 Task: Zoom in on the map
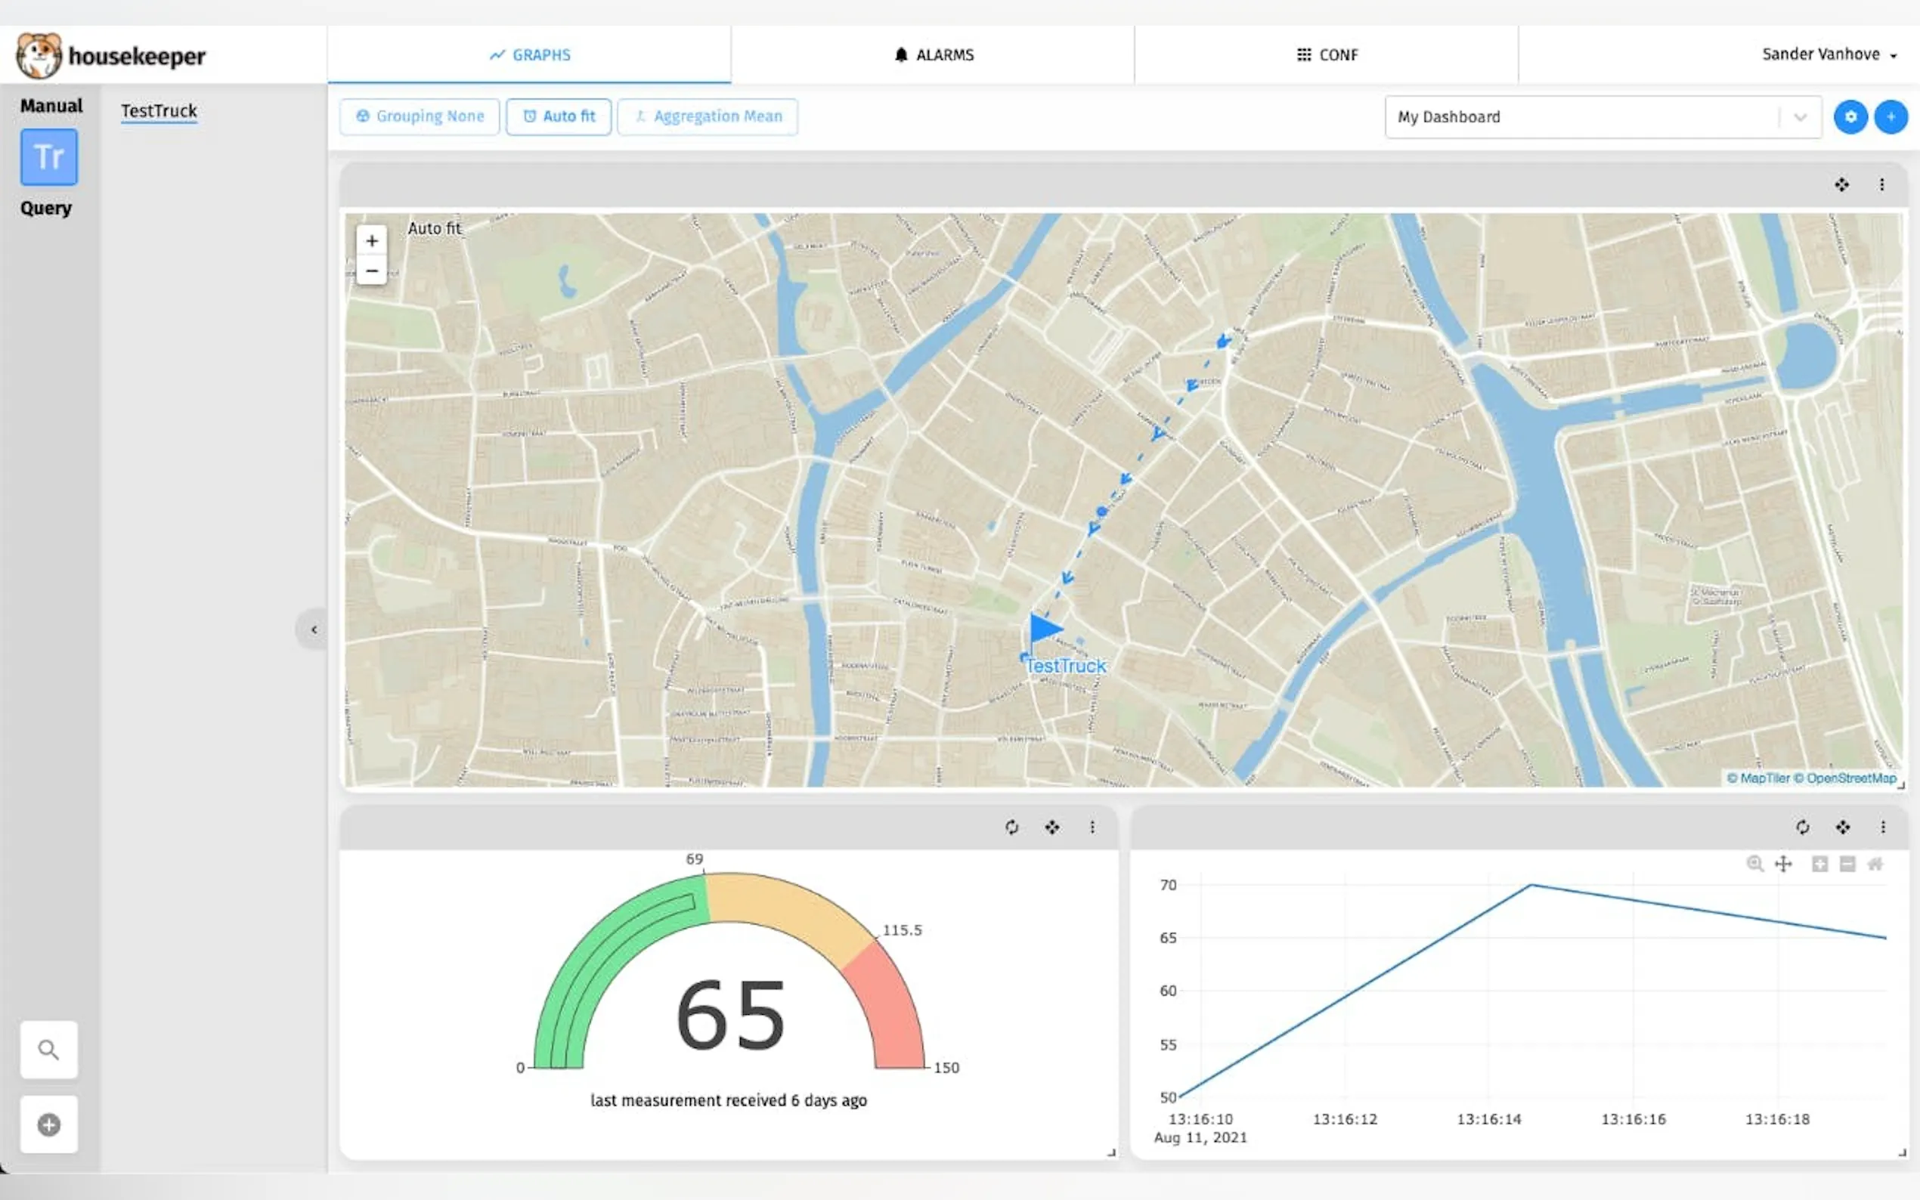pyautogui.click(x=371, y=240)
